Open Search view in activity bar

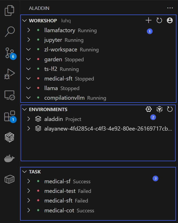tap(9, 32)
